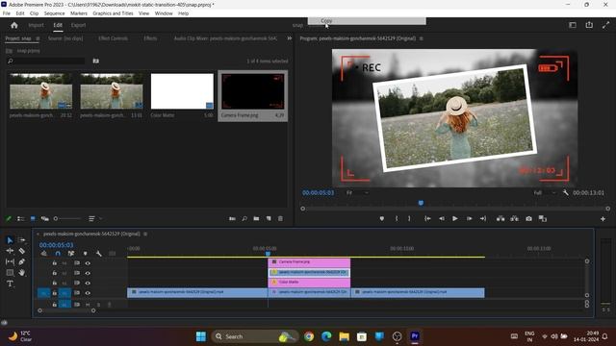Toggle Linked Selection in Timeline
This screenshot has height=346, width=616.
(70, 254)
